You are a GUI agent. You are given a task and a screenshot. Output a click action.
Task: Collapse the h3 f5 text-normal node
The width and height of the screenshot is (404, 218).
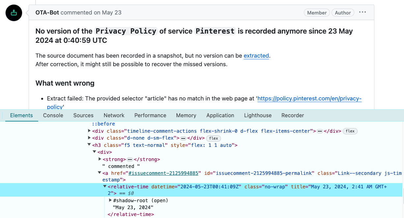tap(89, 145)
